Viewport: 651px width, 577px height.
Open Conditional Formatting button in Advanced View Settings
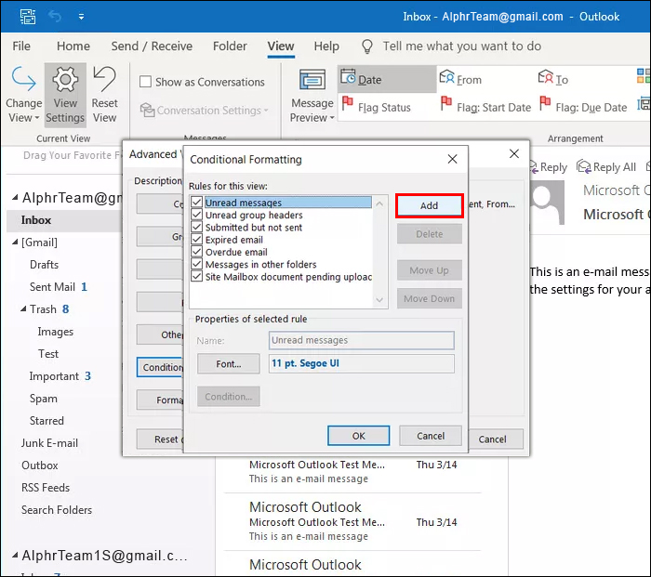click(x=160, y=367)
